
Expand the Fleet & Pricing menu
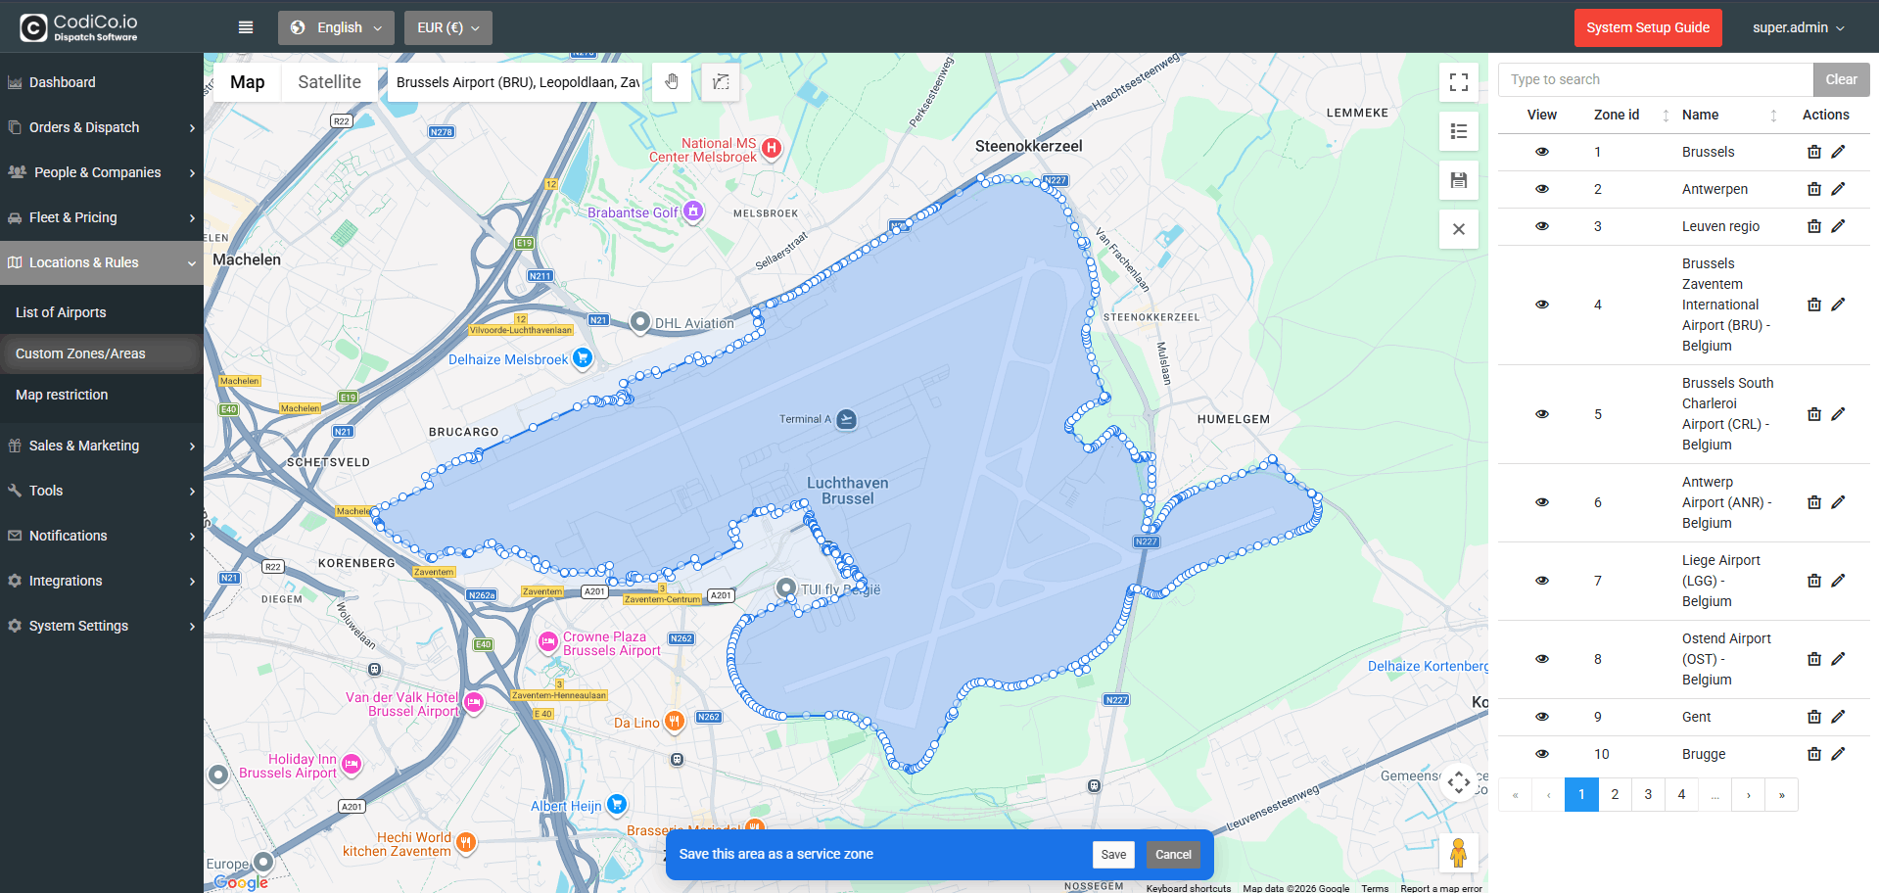102,217
